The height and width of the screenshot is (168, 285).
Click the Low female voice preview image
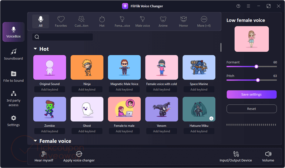[252, 39]
